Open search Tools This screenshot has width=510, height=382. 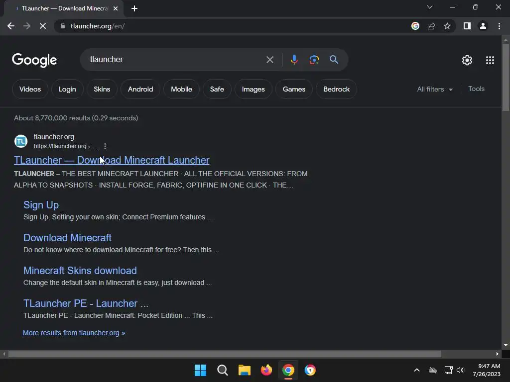point(476,89)
